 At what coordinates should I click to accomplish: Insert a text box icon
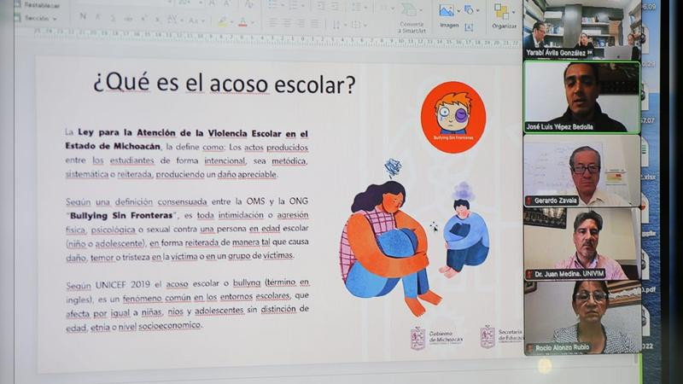pyautogui.click(x=469, y=27)
